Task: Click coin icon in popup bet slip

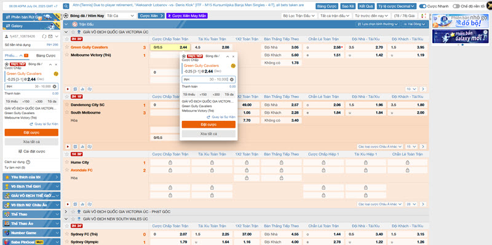Action: [x=233, y=66]
